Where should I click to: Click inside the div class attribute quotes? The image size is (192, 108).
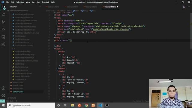[70, 40]
